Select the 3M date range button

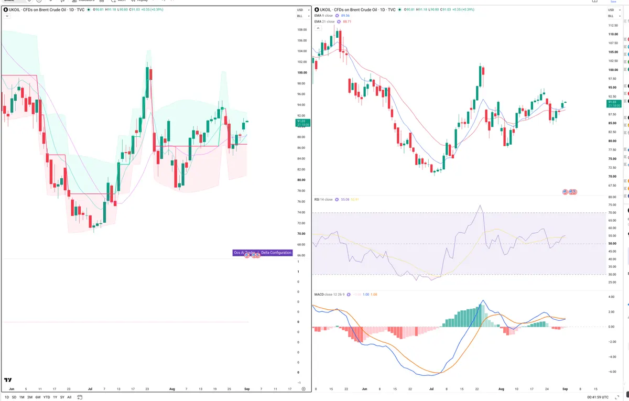click(x=30, y=397)
